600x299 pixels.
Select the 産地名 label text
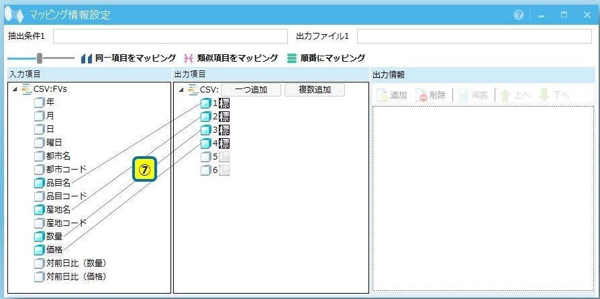(x=58, y=210)
